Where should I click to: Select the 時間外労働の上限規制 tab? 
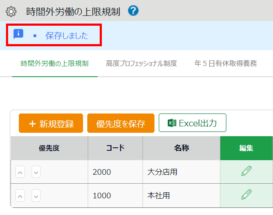click(54, 64)
